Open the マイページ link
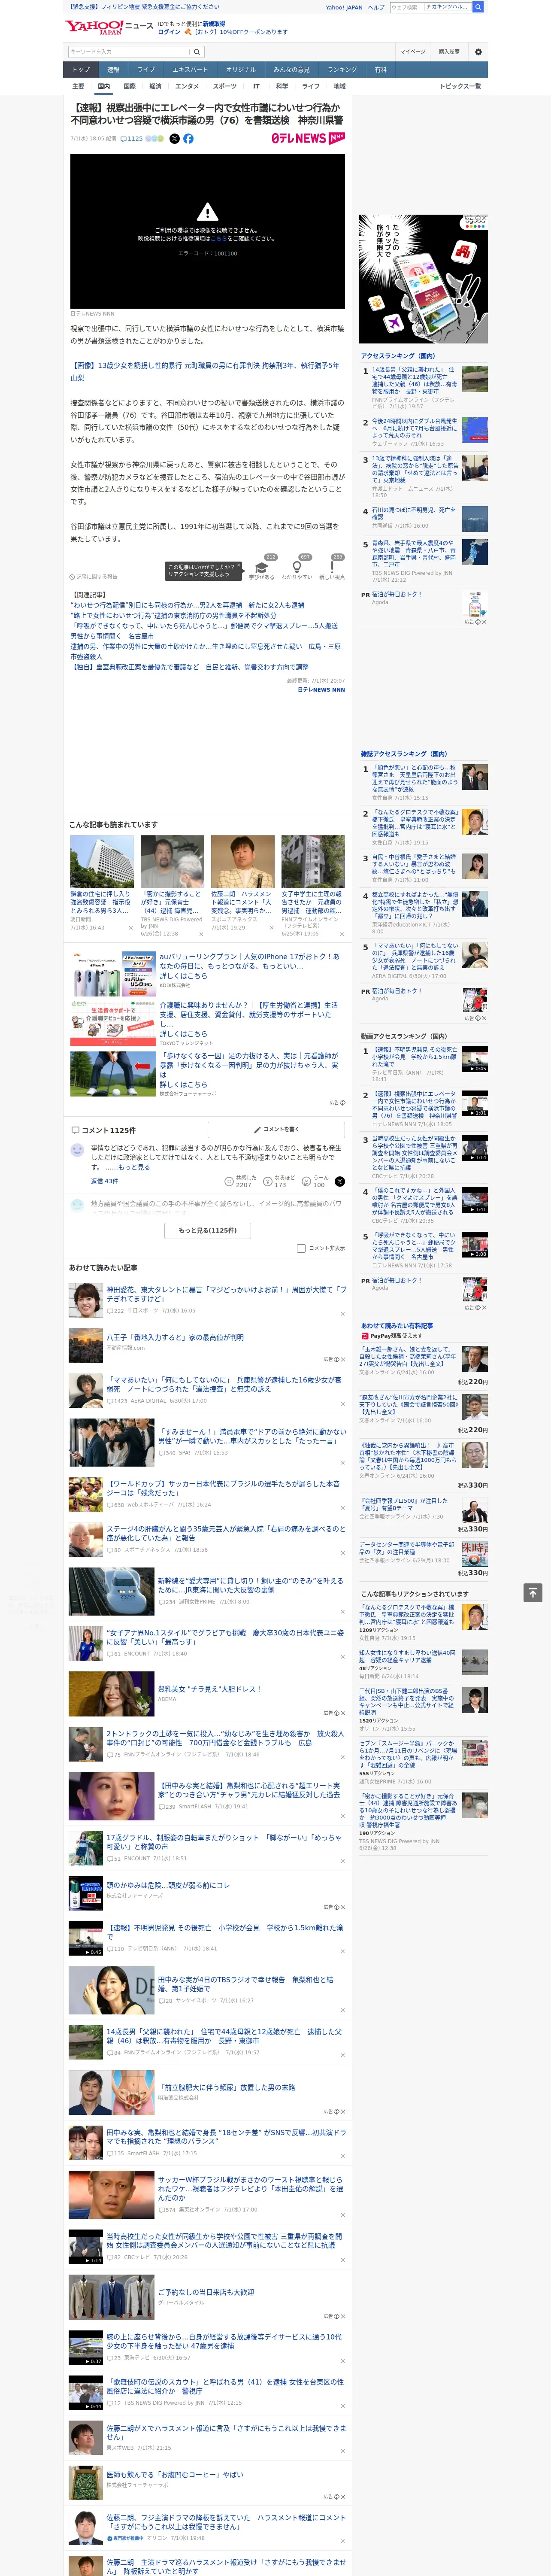This screenshot has width=551, height=2576. tap(413, 51)
